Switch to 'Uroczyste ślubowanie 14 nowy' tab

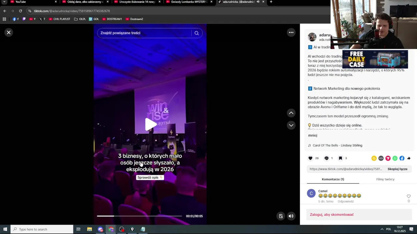click(x=137, y=2)
